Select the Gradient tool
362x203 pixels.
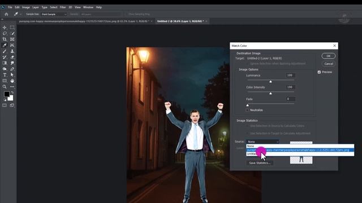[x=5, y=63]
